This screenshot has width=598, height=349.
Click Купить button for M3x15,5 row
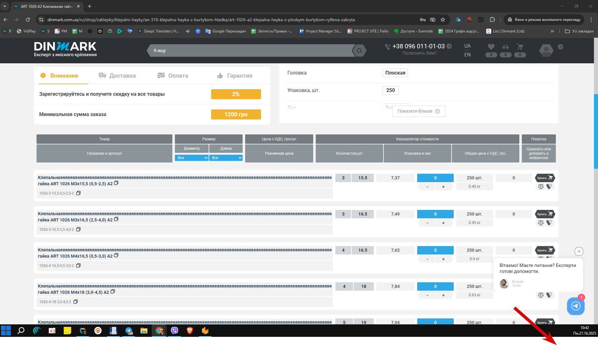click(545, 178)
